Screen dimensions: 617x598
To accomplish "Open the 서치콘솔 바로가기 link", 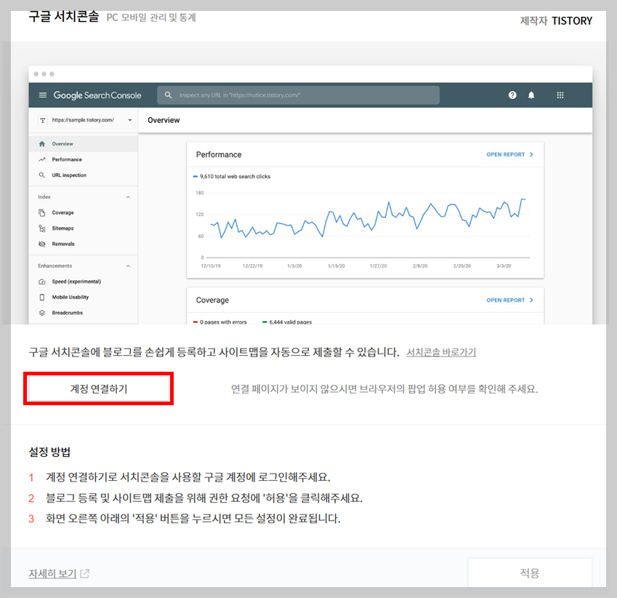I will 441,352.
